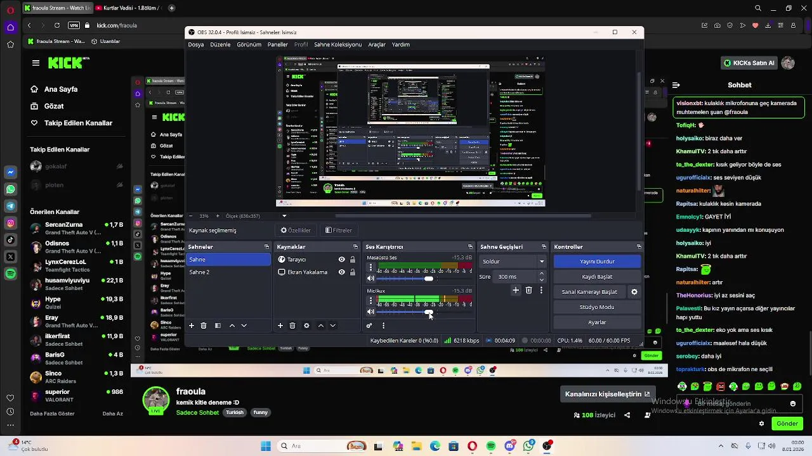The image size is (812, 456).
Task: Pop out the Kontroller dock
Action: pos(639,246)
